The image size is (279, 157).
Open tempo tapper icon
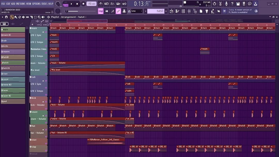[213, 11]
